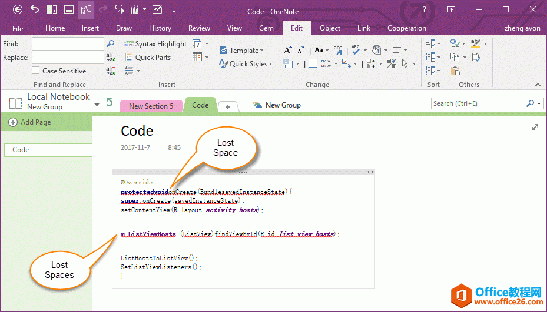Collapse the ribbon with the chevron
The width and height of the screenshot is (547, 312).
tap(538, 85)
